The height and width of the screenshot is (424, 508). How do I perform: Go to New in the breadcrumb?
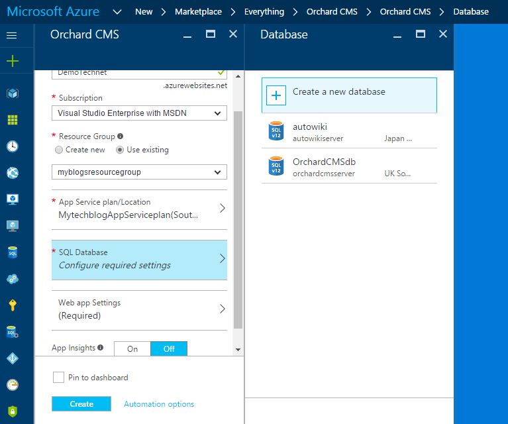[x=144, y=12]
